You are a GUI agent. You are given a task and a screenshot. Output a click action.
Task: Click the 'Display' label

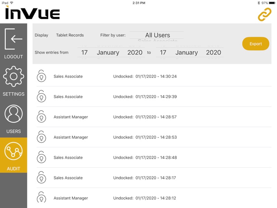pyautogui.click(x=41, y=35)
